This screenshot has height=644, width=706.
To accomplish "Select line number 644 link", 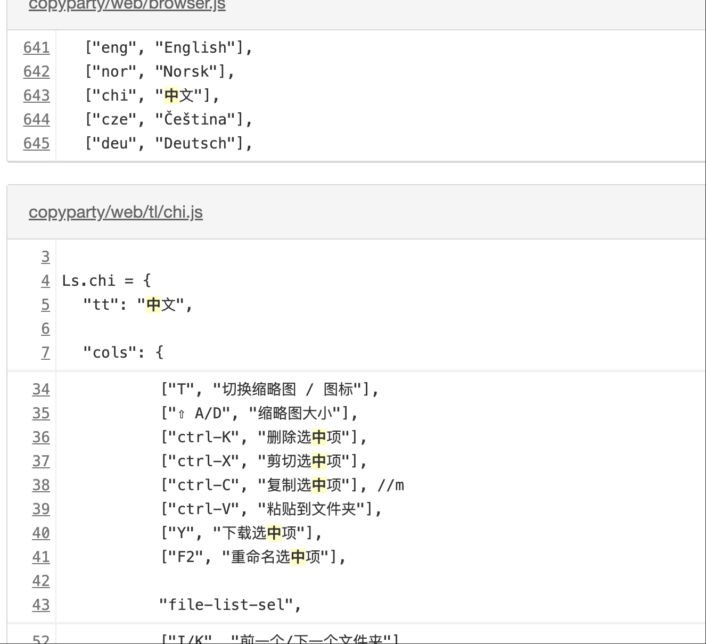I will 37,119.
